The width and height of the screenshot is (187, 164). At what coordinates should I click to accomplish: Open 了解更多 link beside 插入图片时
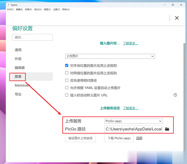(131, 43)
